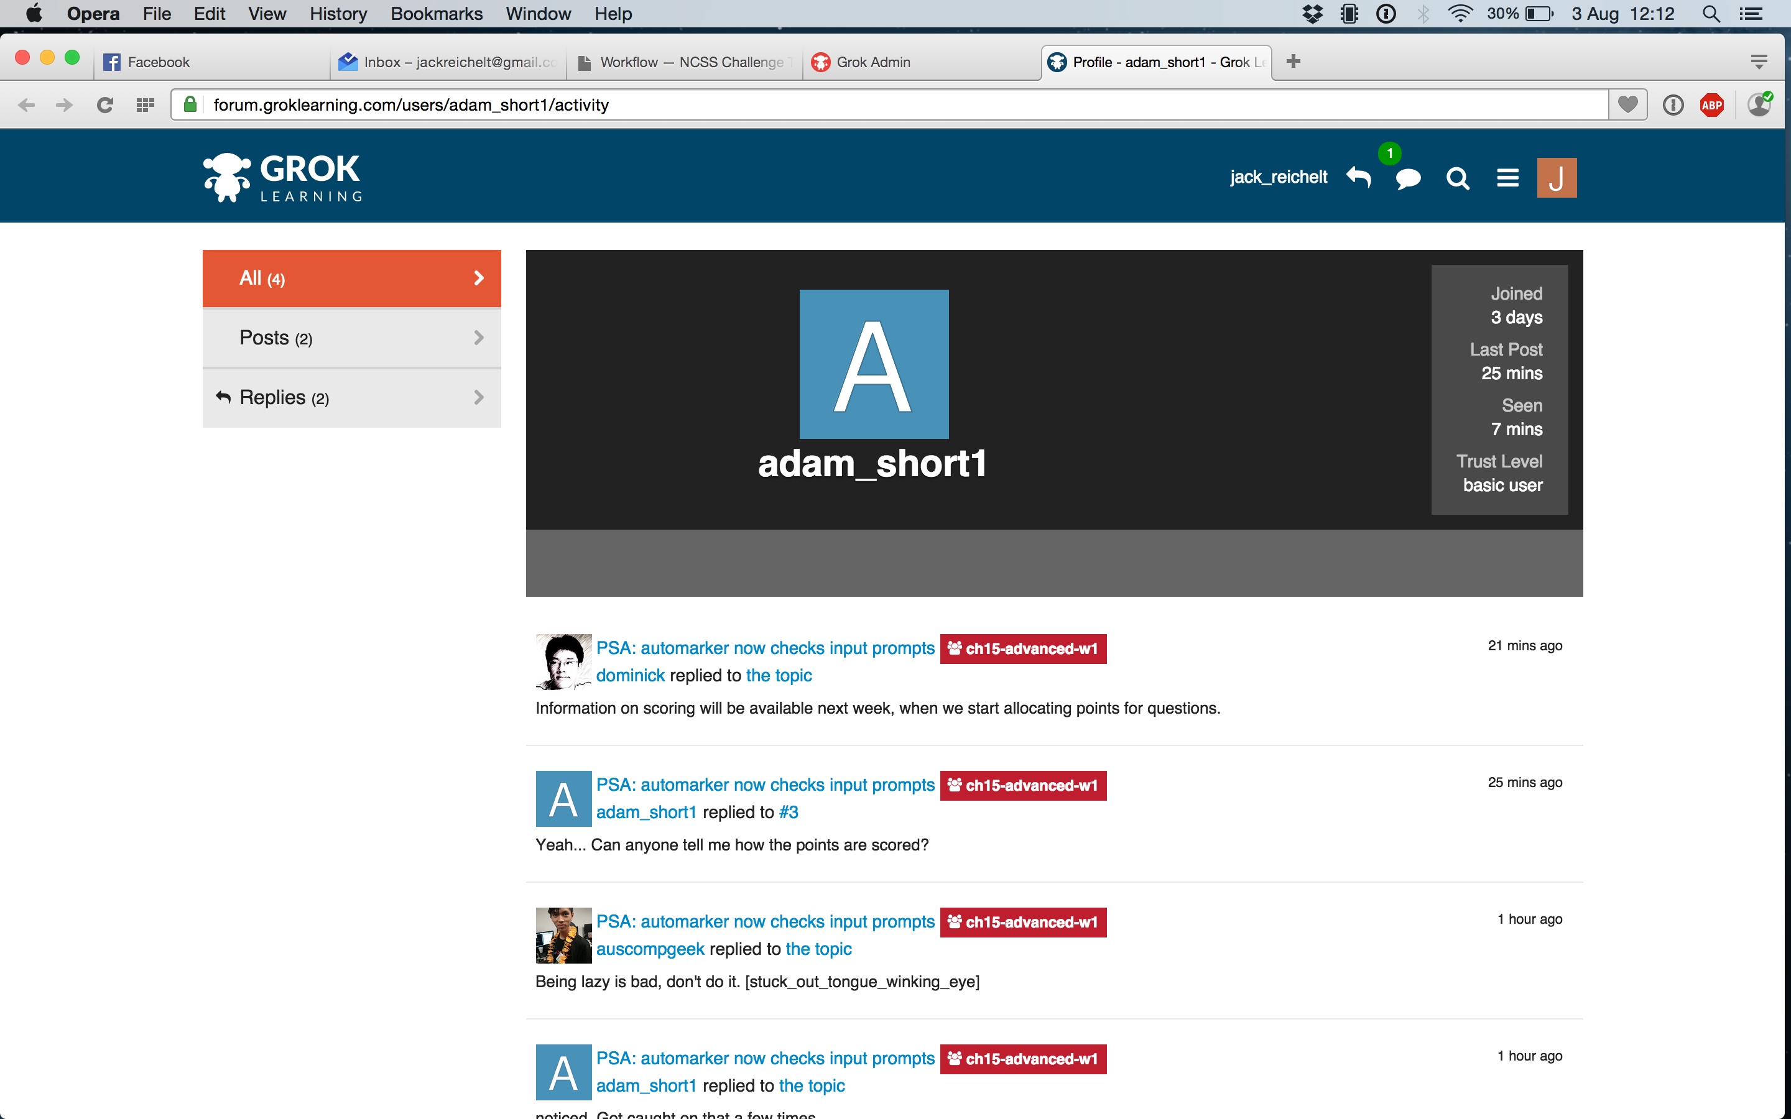The image size is (1791, 1119).
Task: Click the jack_reichelt username link
Action: point(1278,178)
